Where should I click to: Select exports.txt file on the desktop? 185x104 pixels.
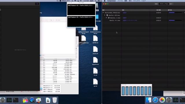(x=95, y=61)
